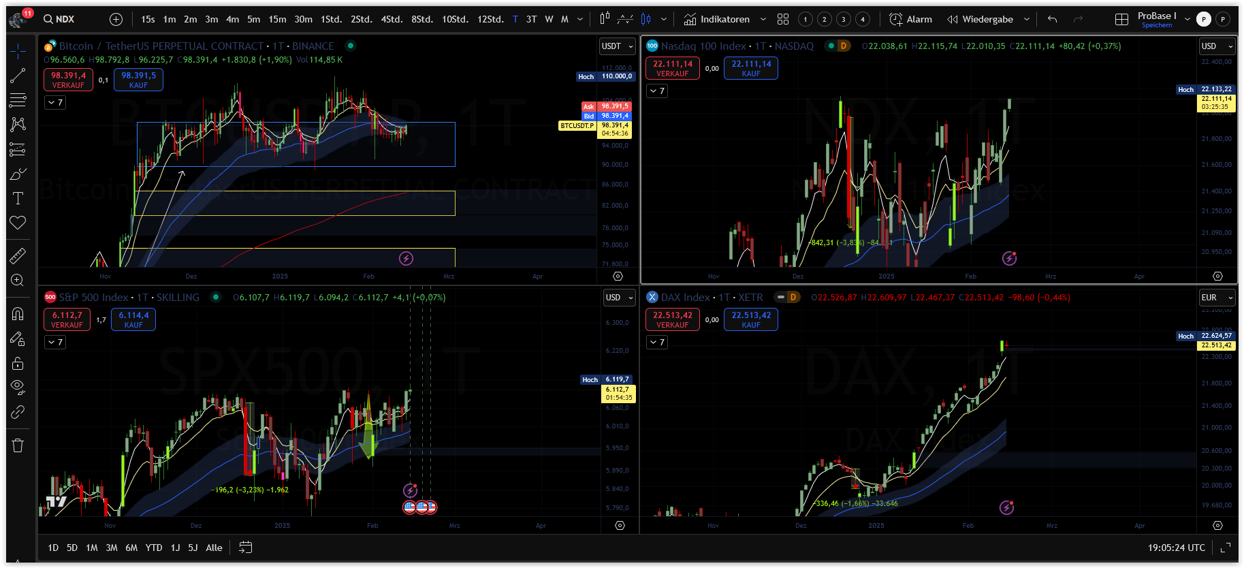Toggle stay in drawing mode pencil-lock

point(18,338)
